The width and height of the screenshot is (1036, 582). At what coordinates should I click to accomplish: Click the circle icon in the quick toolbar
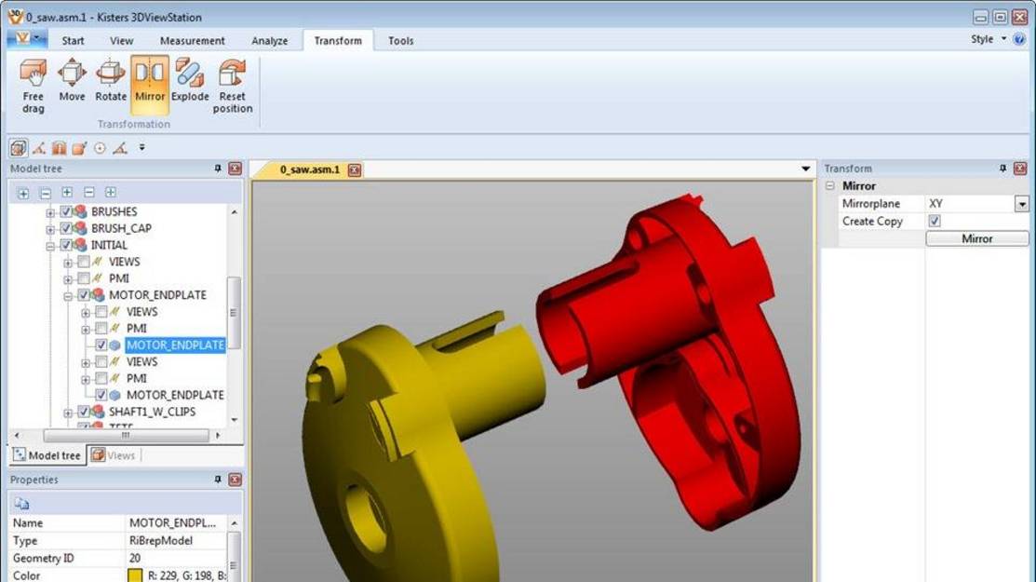pyautogui.click(x=100, y=148)
